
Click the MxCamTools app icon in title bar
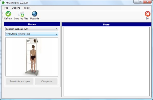click(x=3, y=3)
